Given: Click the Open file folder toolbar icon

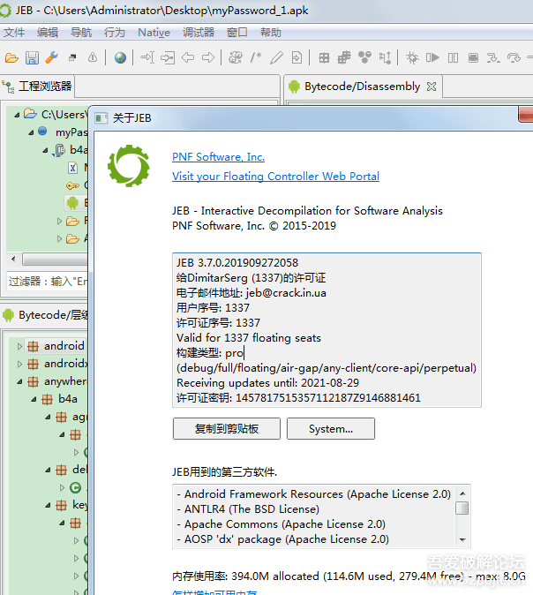Looking at the screenshot, I should pos(11,58).
